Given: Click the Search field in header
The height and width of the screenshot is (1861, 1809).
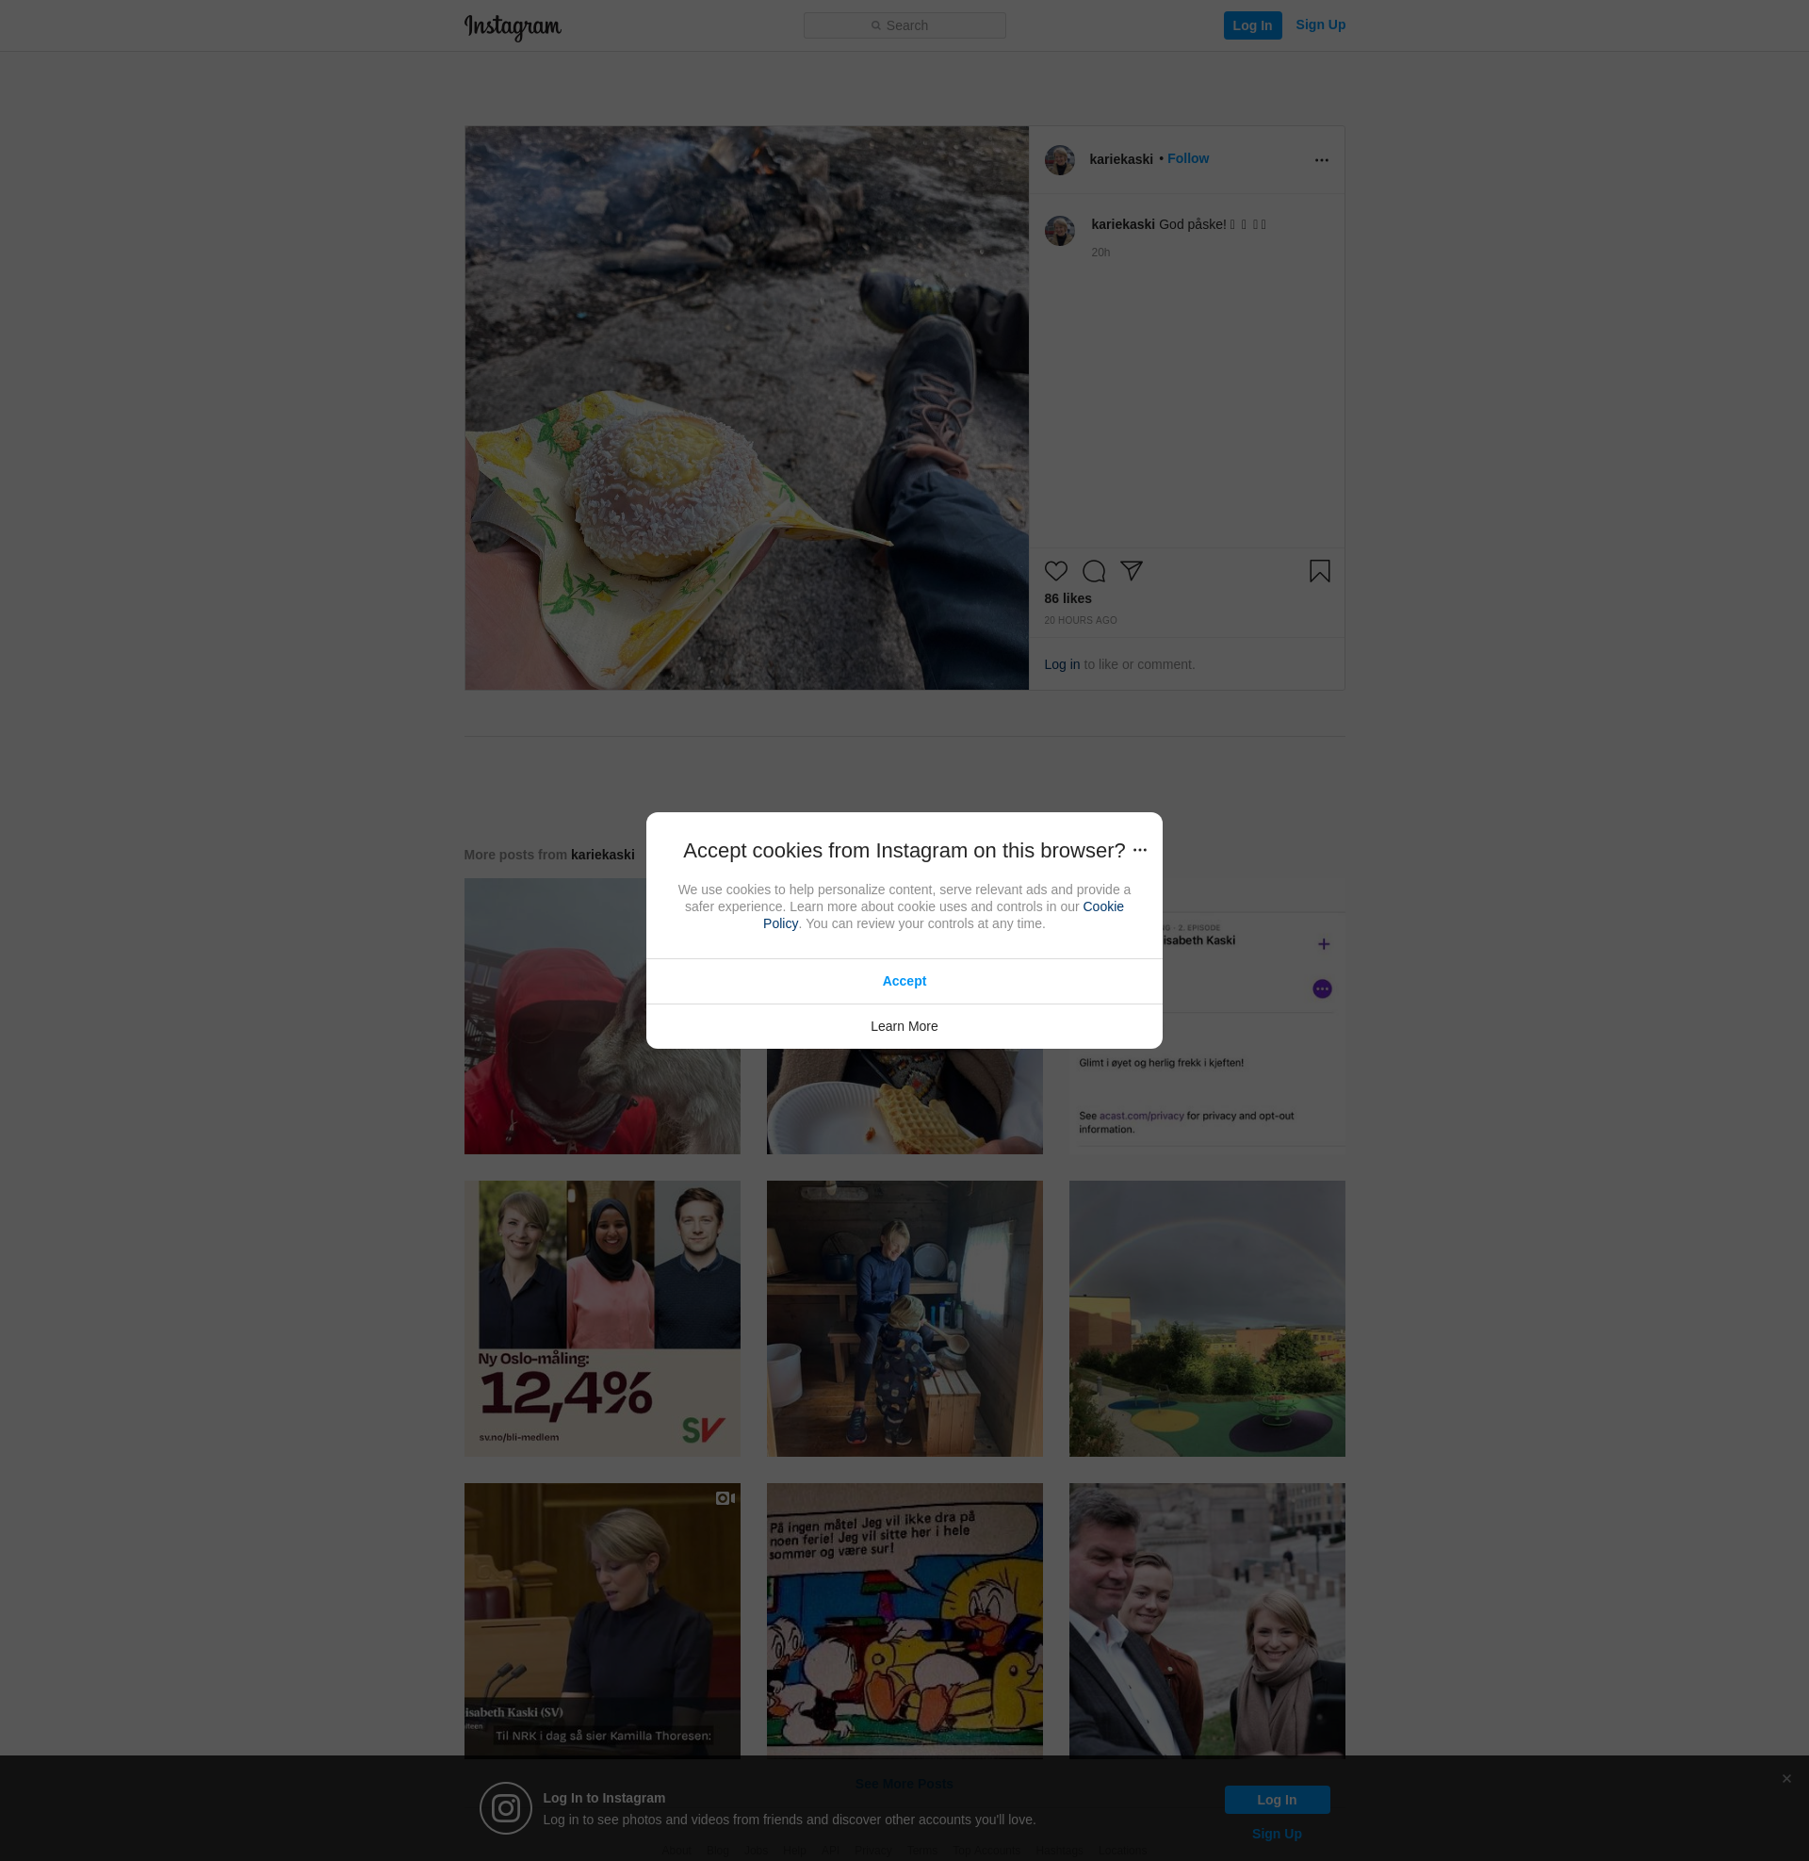Looking at the screenshot, I should coord(904,25).
